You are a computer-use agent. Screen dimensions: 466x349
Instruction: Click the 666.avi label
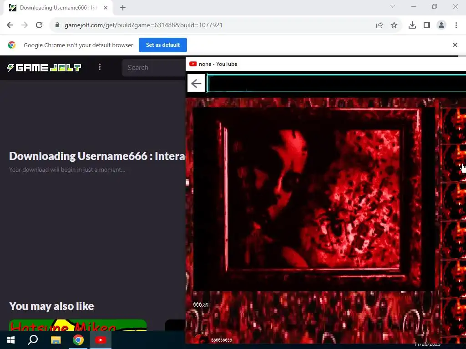click(201, 304)
